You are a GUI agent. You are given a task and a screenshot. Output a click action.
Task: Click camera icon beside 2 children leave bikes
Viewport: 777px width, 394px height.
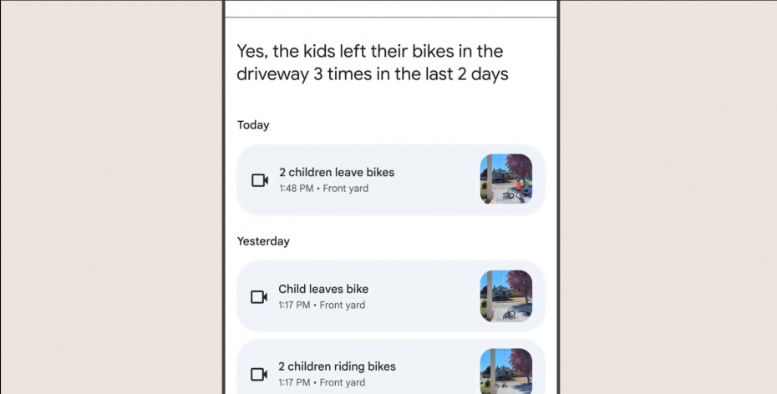click(x=260, y=180)
